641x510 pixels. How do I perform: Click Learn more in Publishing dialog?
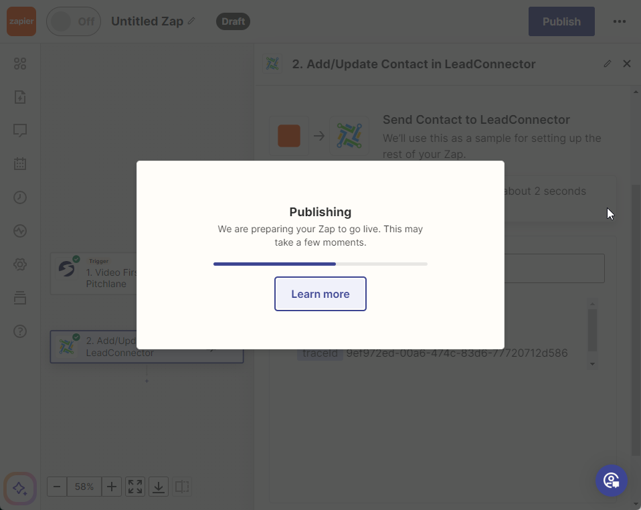(320, 294)
